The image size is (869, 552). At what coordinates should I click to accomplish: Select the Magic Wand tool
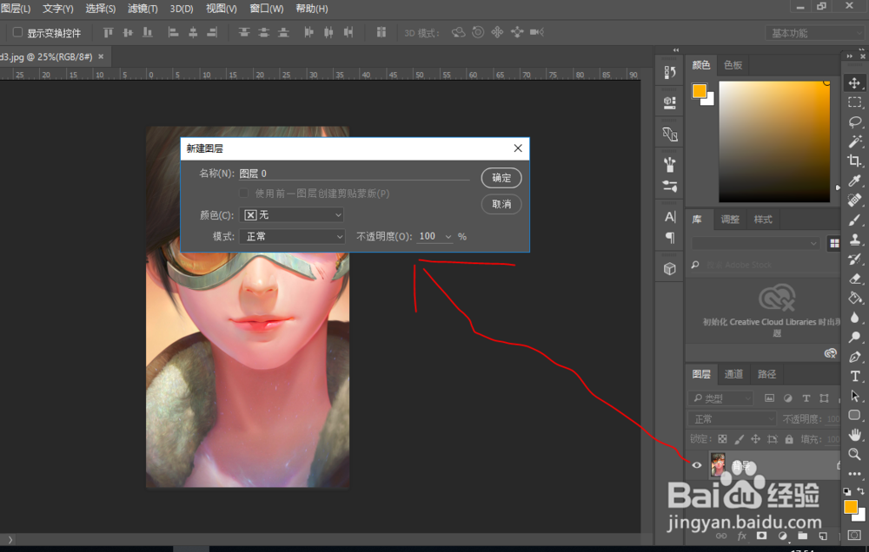pyautogui.click(x=854, y=141)
